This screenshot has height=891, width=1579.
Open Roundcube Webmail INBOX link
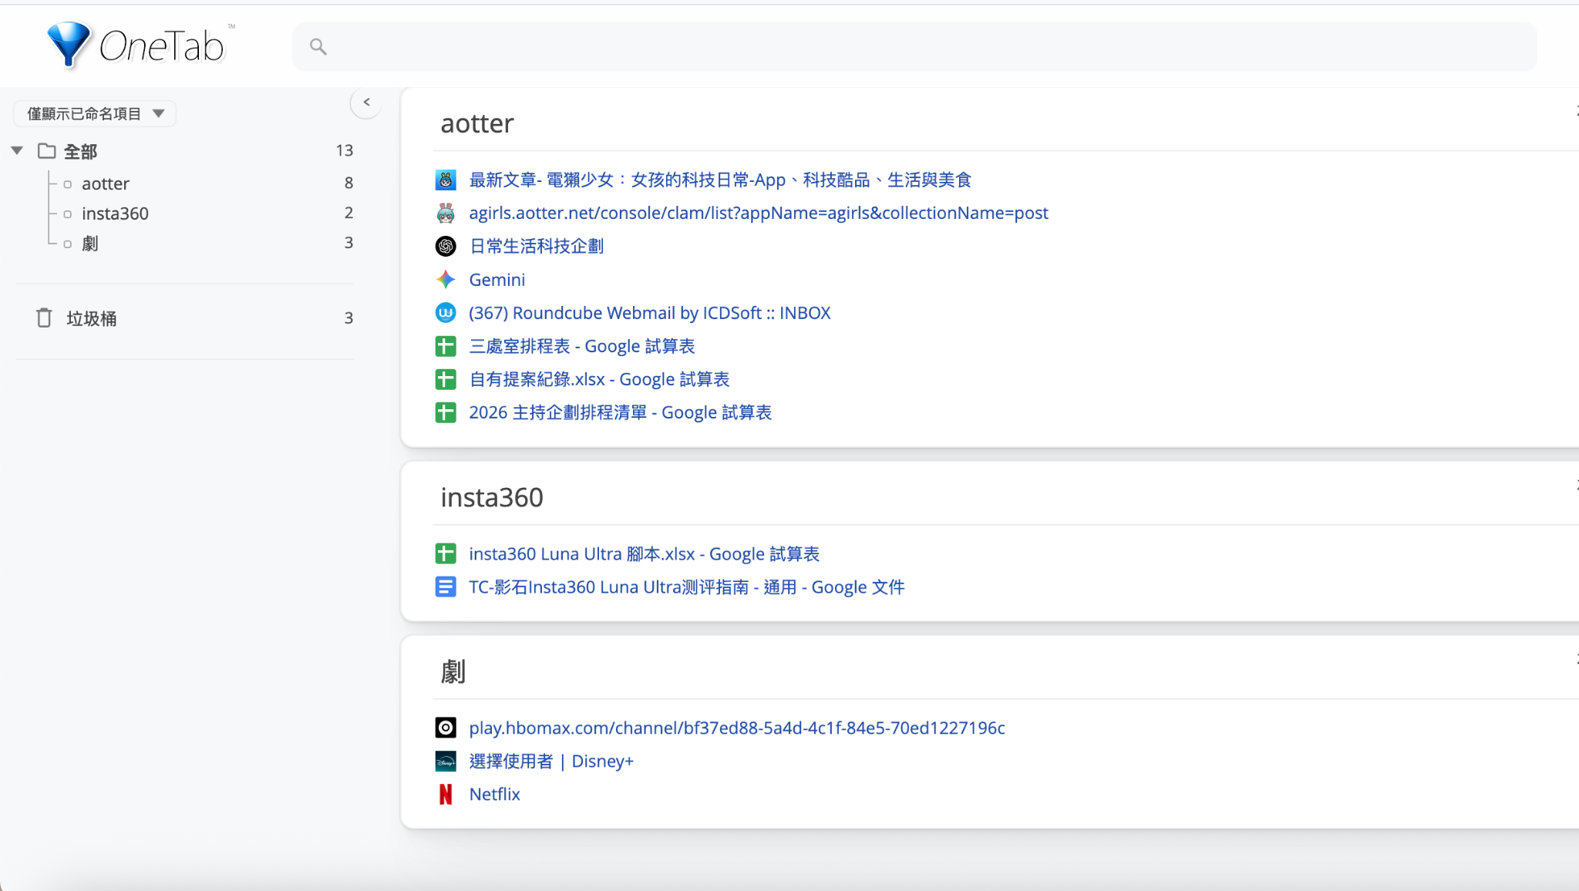coord(650,313)
